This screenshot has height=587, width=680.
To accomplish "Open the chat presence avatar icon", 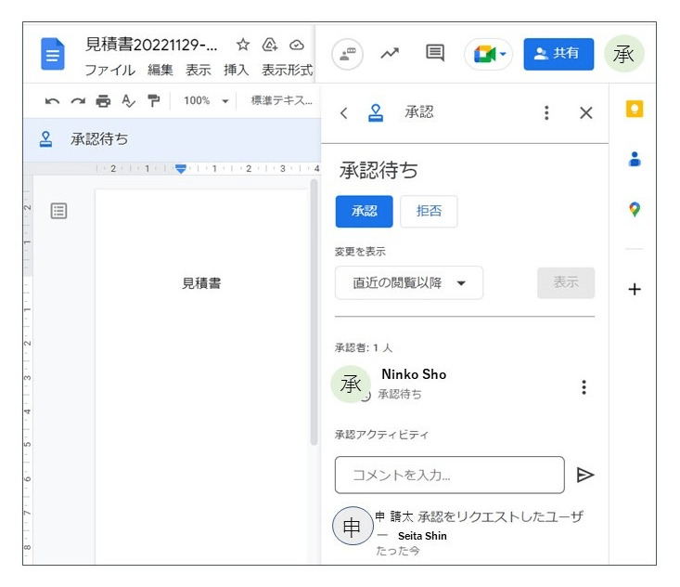I will coord(347,54).
